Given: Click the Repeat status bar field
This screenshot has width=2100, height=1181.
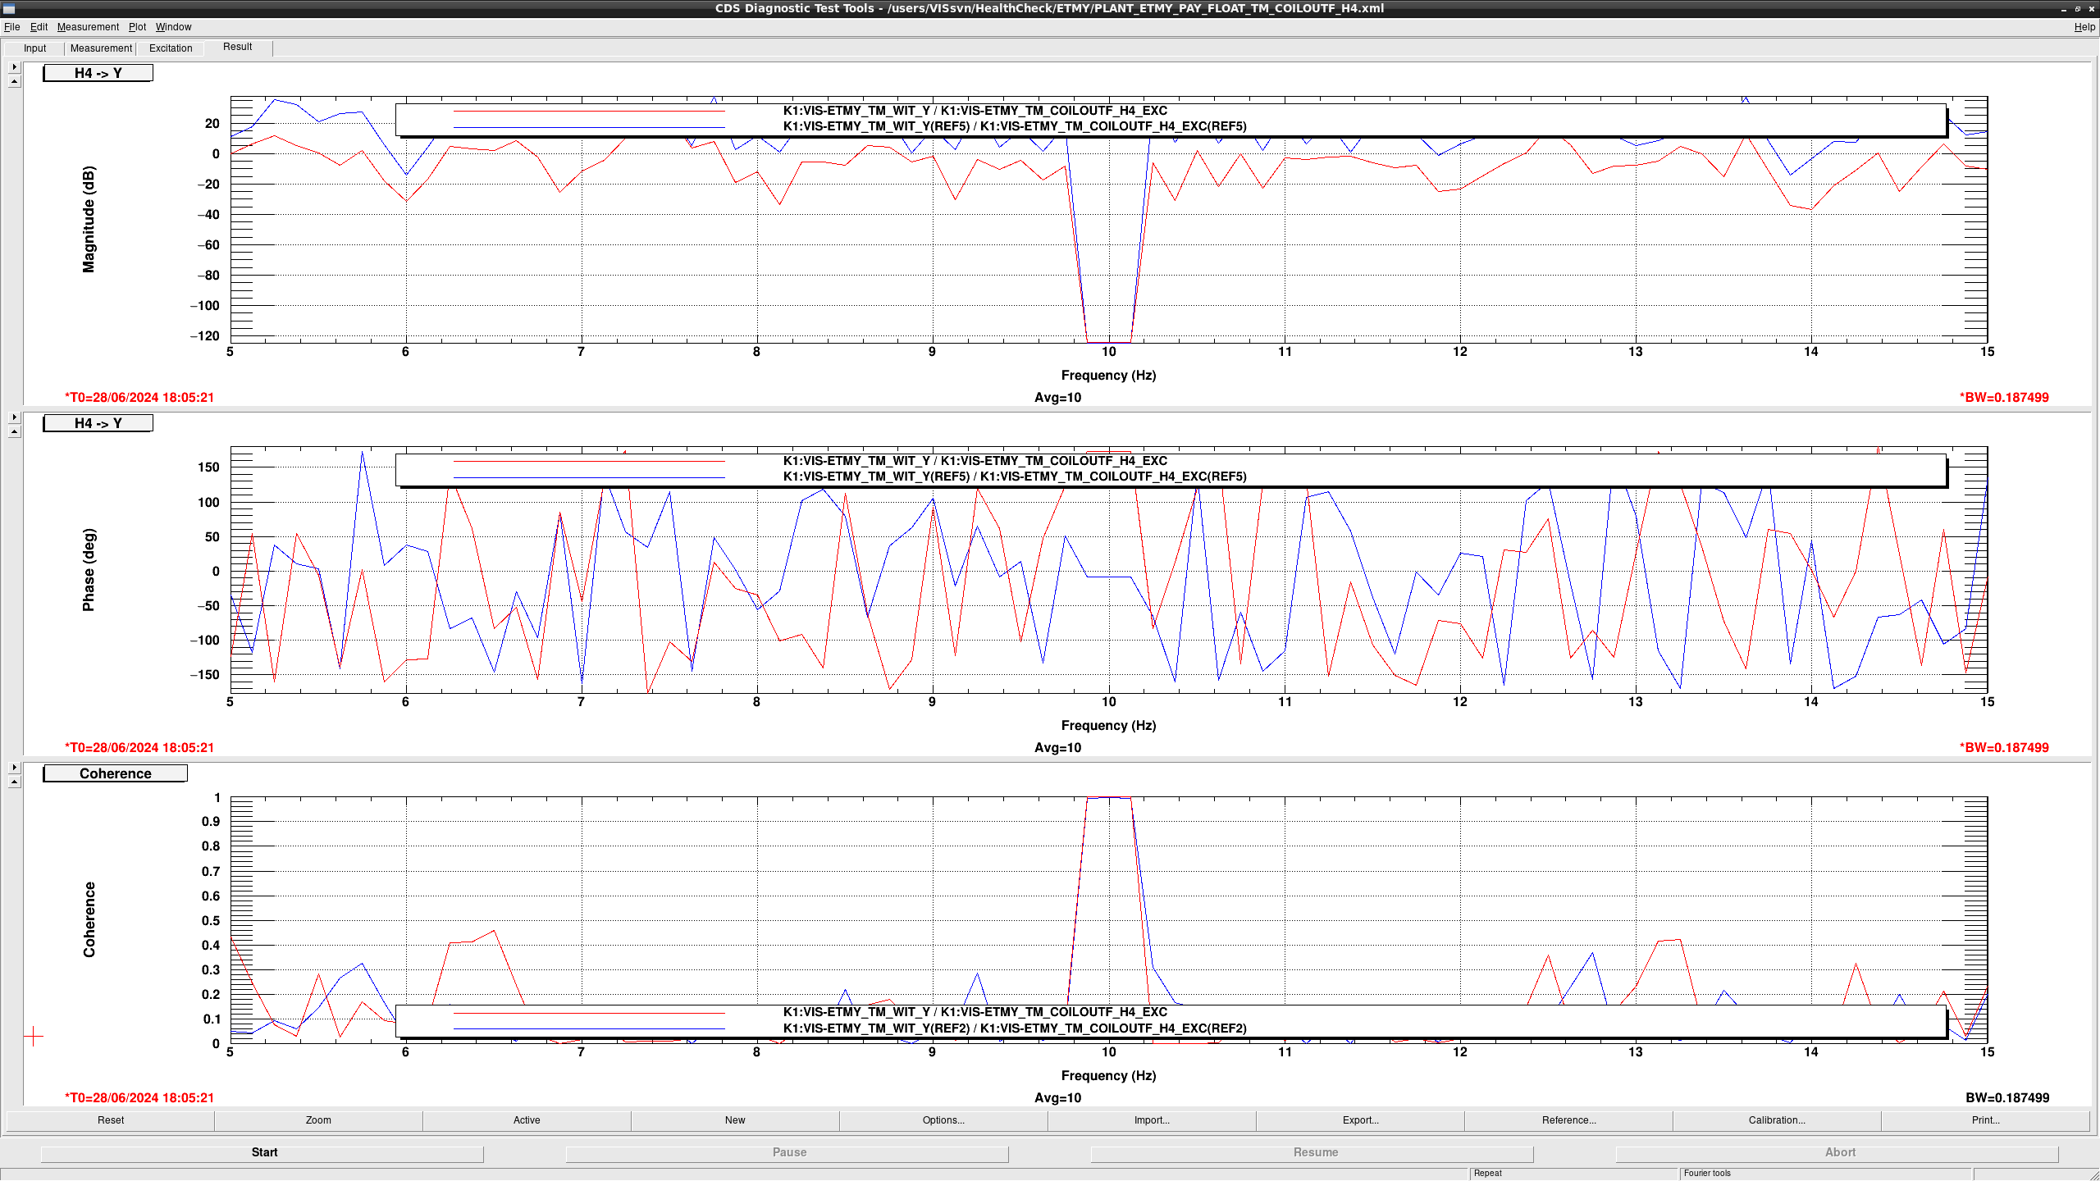Looking at the screenshot, I should 1573,1174.
